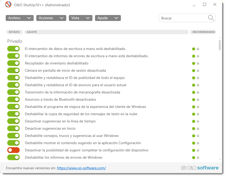Viewport: 226px width, 177px height.
Task: Select 'Recopilador de inventario deshabilitado' text
Action: pos(56,63)
